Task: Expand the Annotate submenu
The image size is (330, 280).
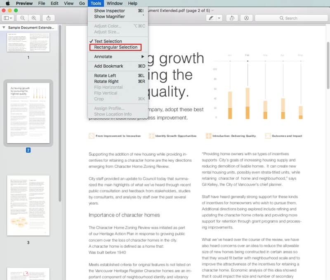Action: point(118,57)
